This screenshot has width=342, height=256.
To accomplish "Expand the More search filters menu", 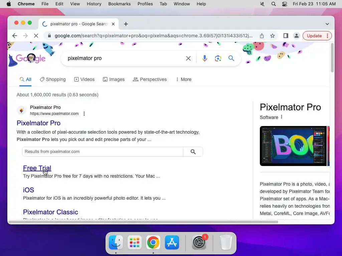I will (183, 79).
